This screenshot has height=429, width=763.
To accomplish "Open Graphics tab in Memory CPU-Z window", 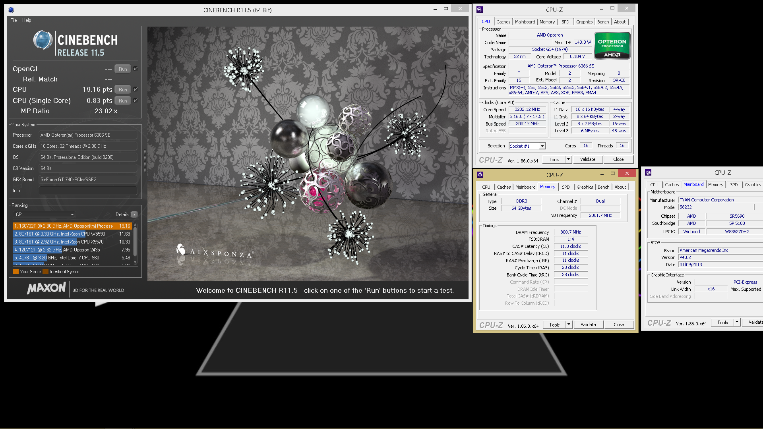I will 585,187.
